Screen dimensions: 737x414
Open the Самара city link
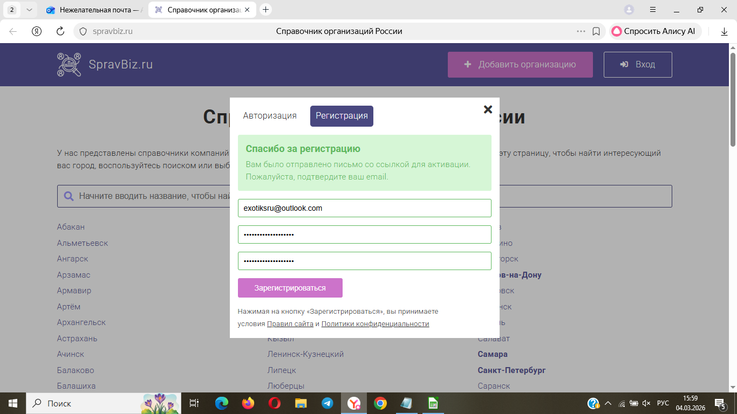tap(493, 354)
